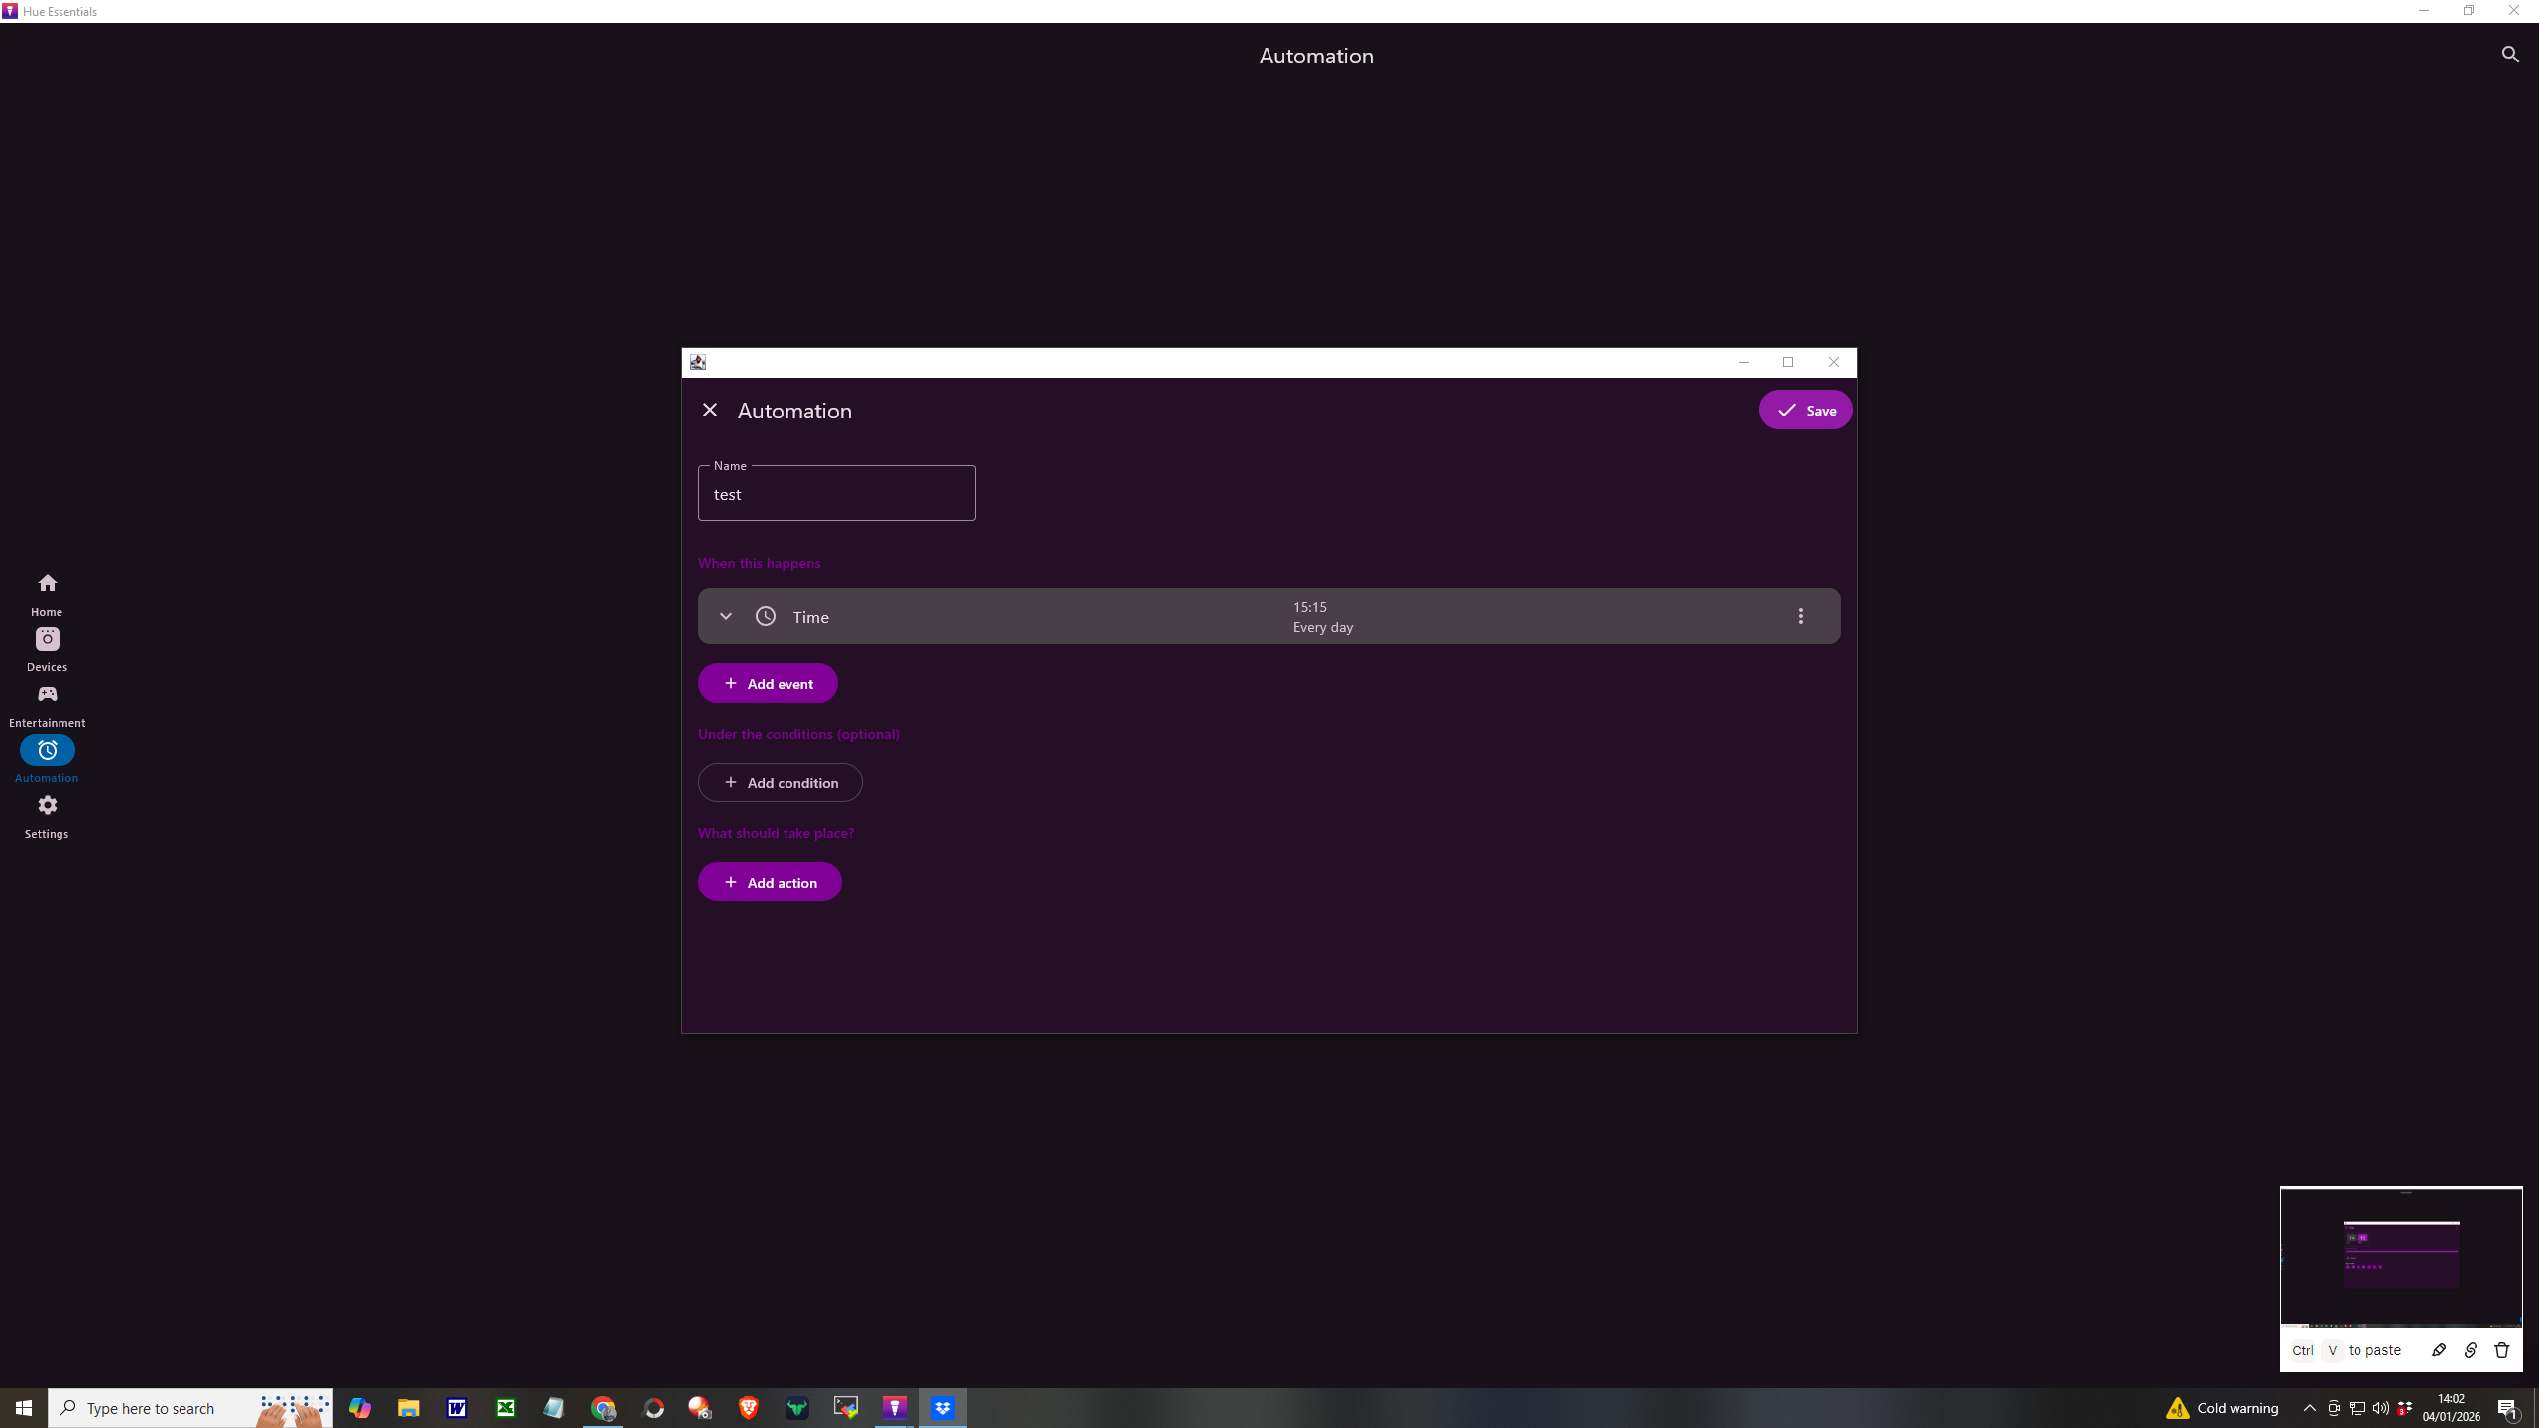
Task: Expand the Time event chevron
Action: coord(726,616)
